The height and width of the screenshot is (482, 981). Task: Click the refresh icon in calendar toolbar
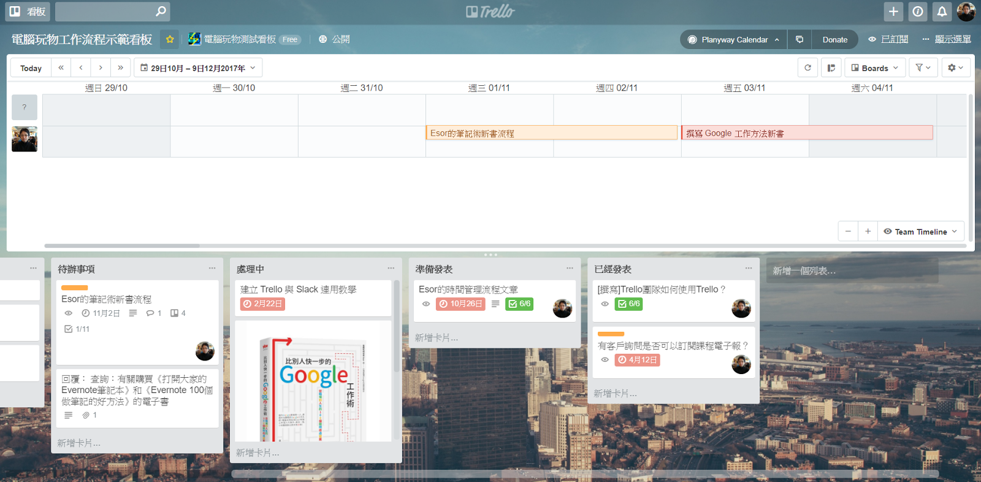click(807, 68)
